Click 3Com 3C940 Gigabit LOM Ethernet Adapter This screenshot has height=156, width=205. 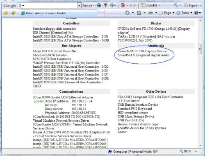tap(63, 97)
